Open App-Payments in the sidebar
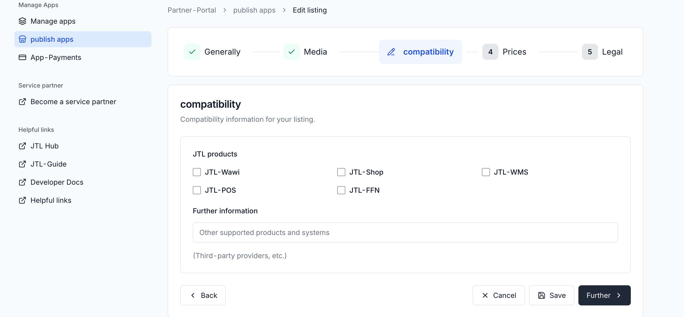This screenshot has height=317, width=684. pyautogui.click(x=83, y=57)
